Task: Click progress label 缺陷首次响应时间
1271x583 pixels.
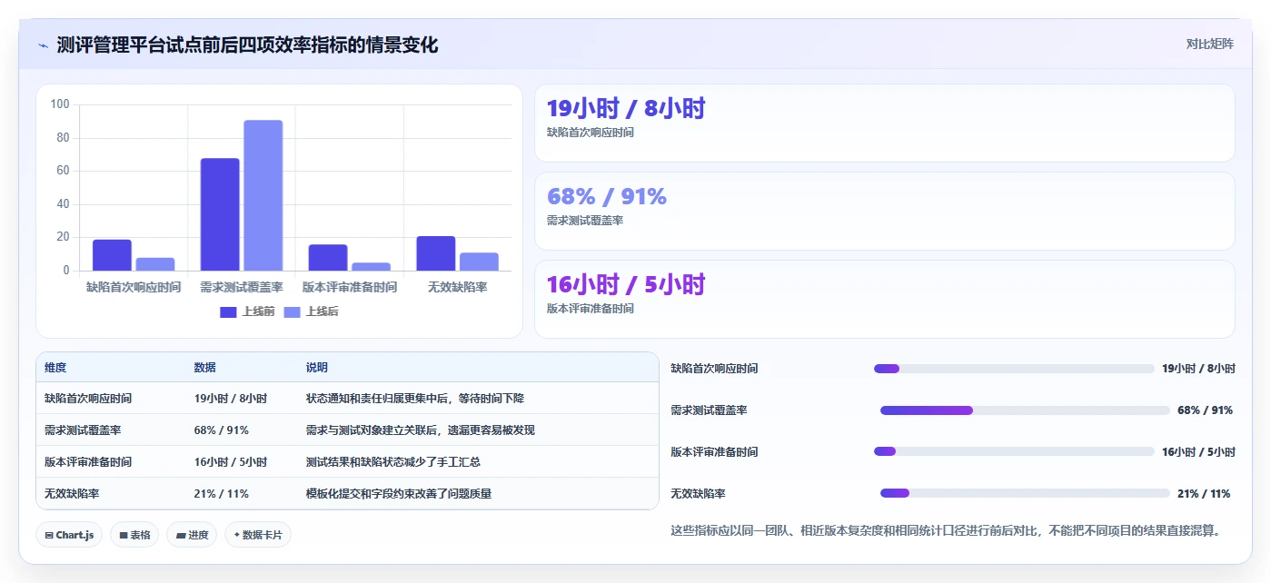Action: pyautogui.click(x=714, y=369)
